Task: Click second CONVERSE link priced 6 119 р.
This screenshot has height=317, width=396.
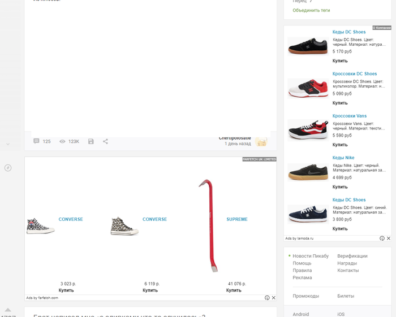Action: (x=154, y=219)
